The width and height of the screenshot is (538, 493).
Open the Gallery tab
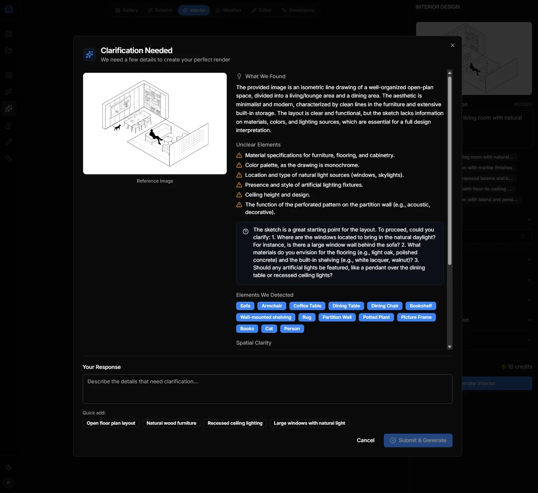pyautogui.click(x=126, y=10)
